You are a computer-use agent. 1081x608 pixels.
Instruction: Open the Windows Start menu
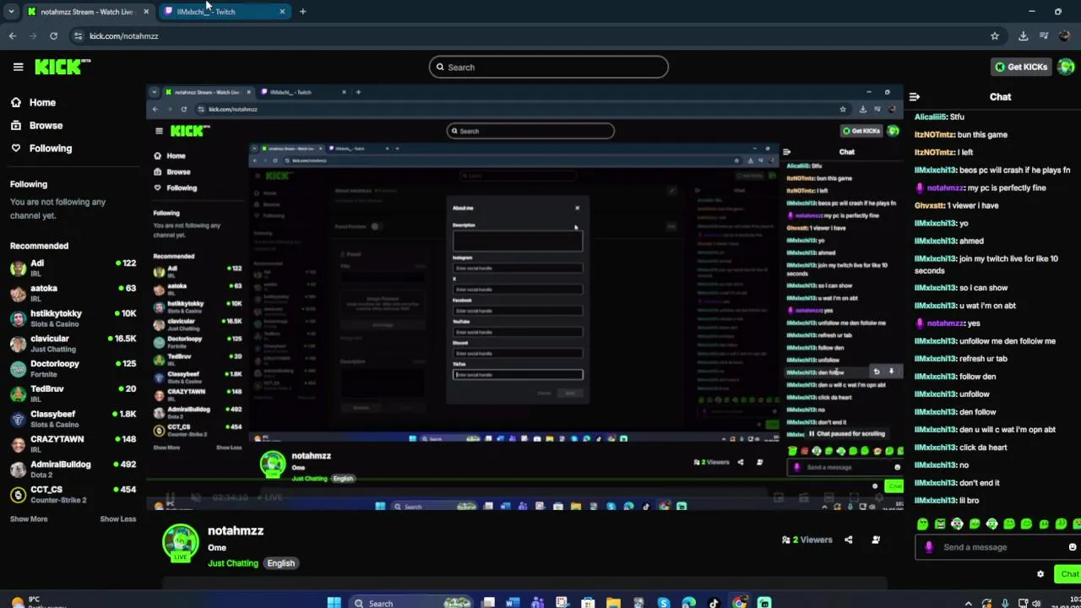[334, 603]
